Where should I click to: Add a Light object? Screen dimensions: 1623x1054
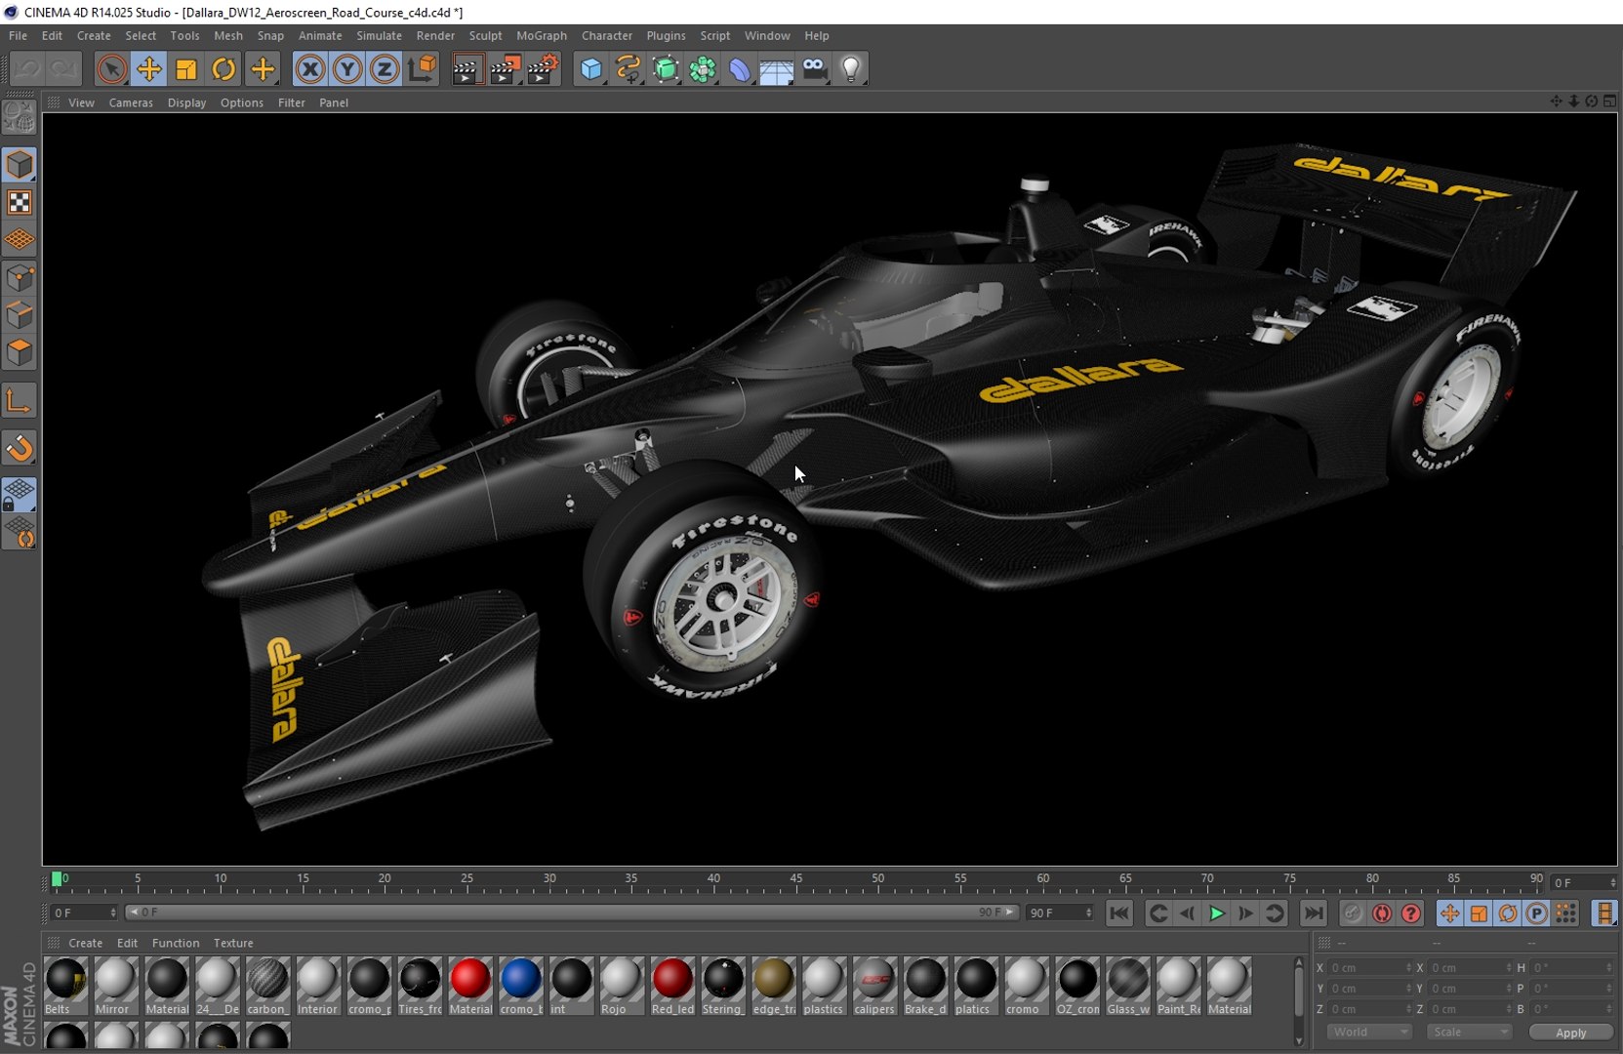pos(851,69)
